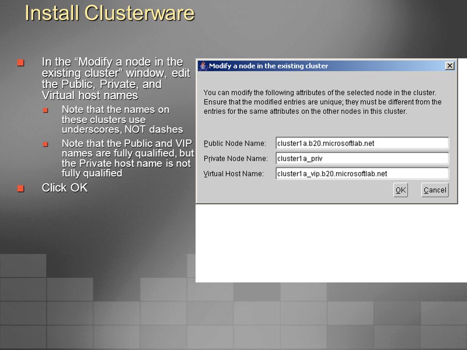Close the Modify a node dialog
This screenshot has height=350, width=467.
pyautogui.click(x=449, y=66)
